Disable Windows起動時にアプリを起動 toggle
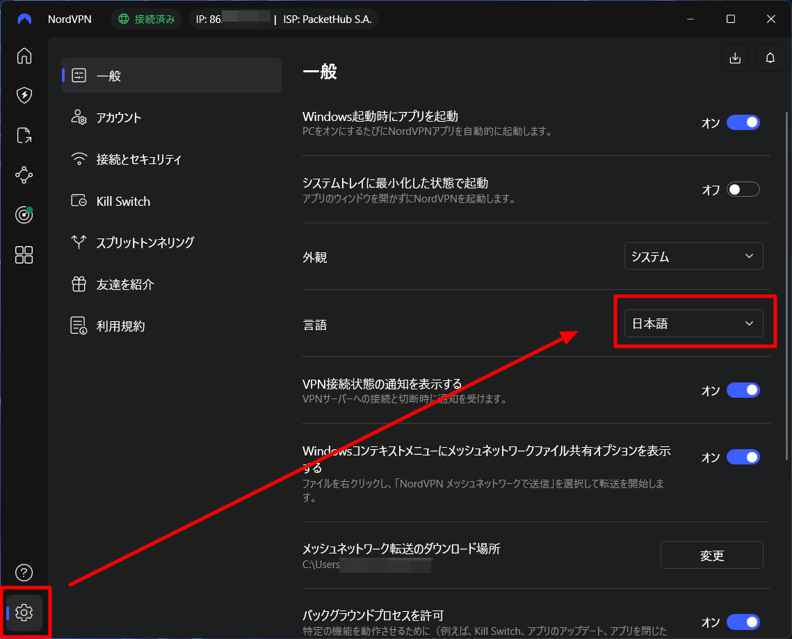The image size is (792, 639). coord(743,122)
